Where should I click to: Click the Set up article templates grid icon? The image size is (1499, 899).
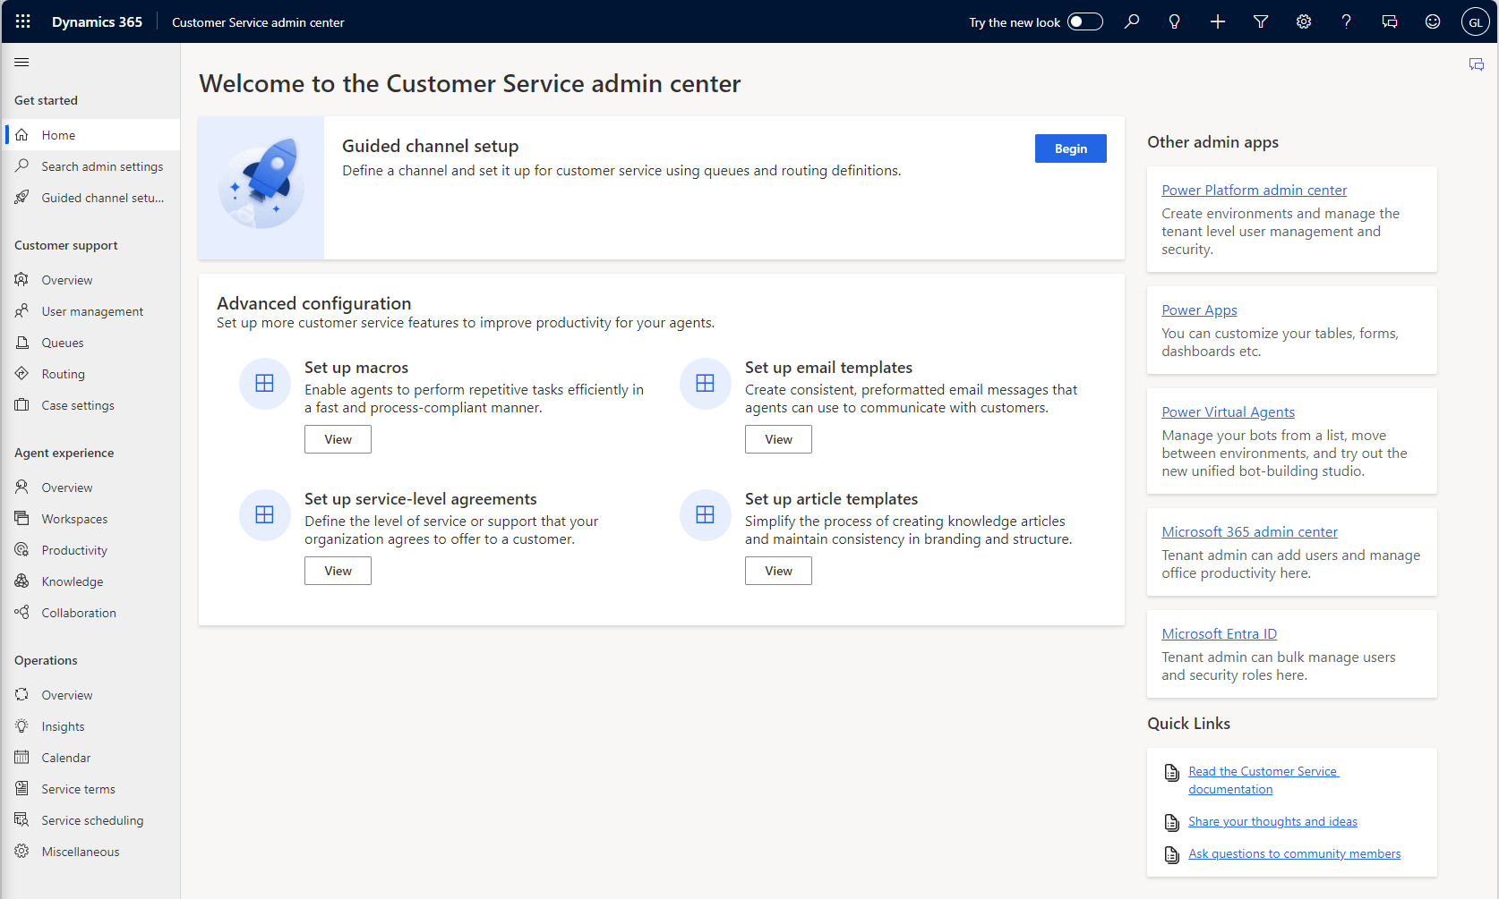(x=706, y=515)
